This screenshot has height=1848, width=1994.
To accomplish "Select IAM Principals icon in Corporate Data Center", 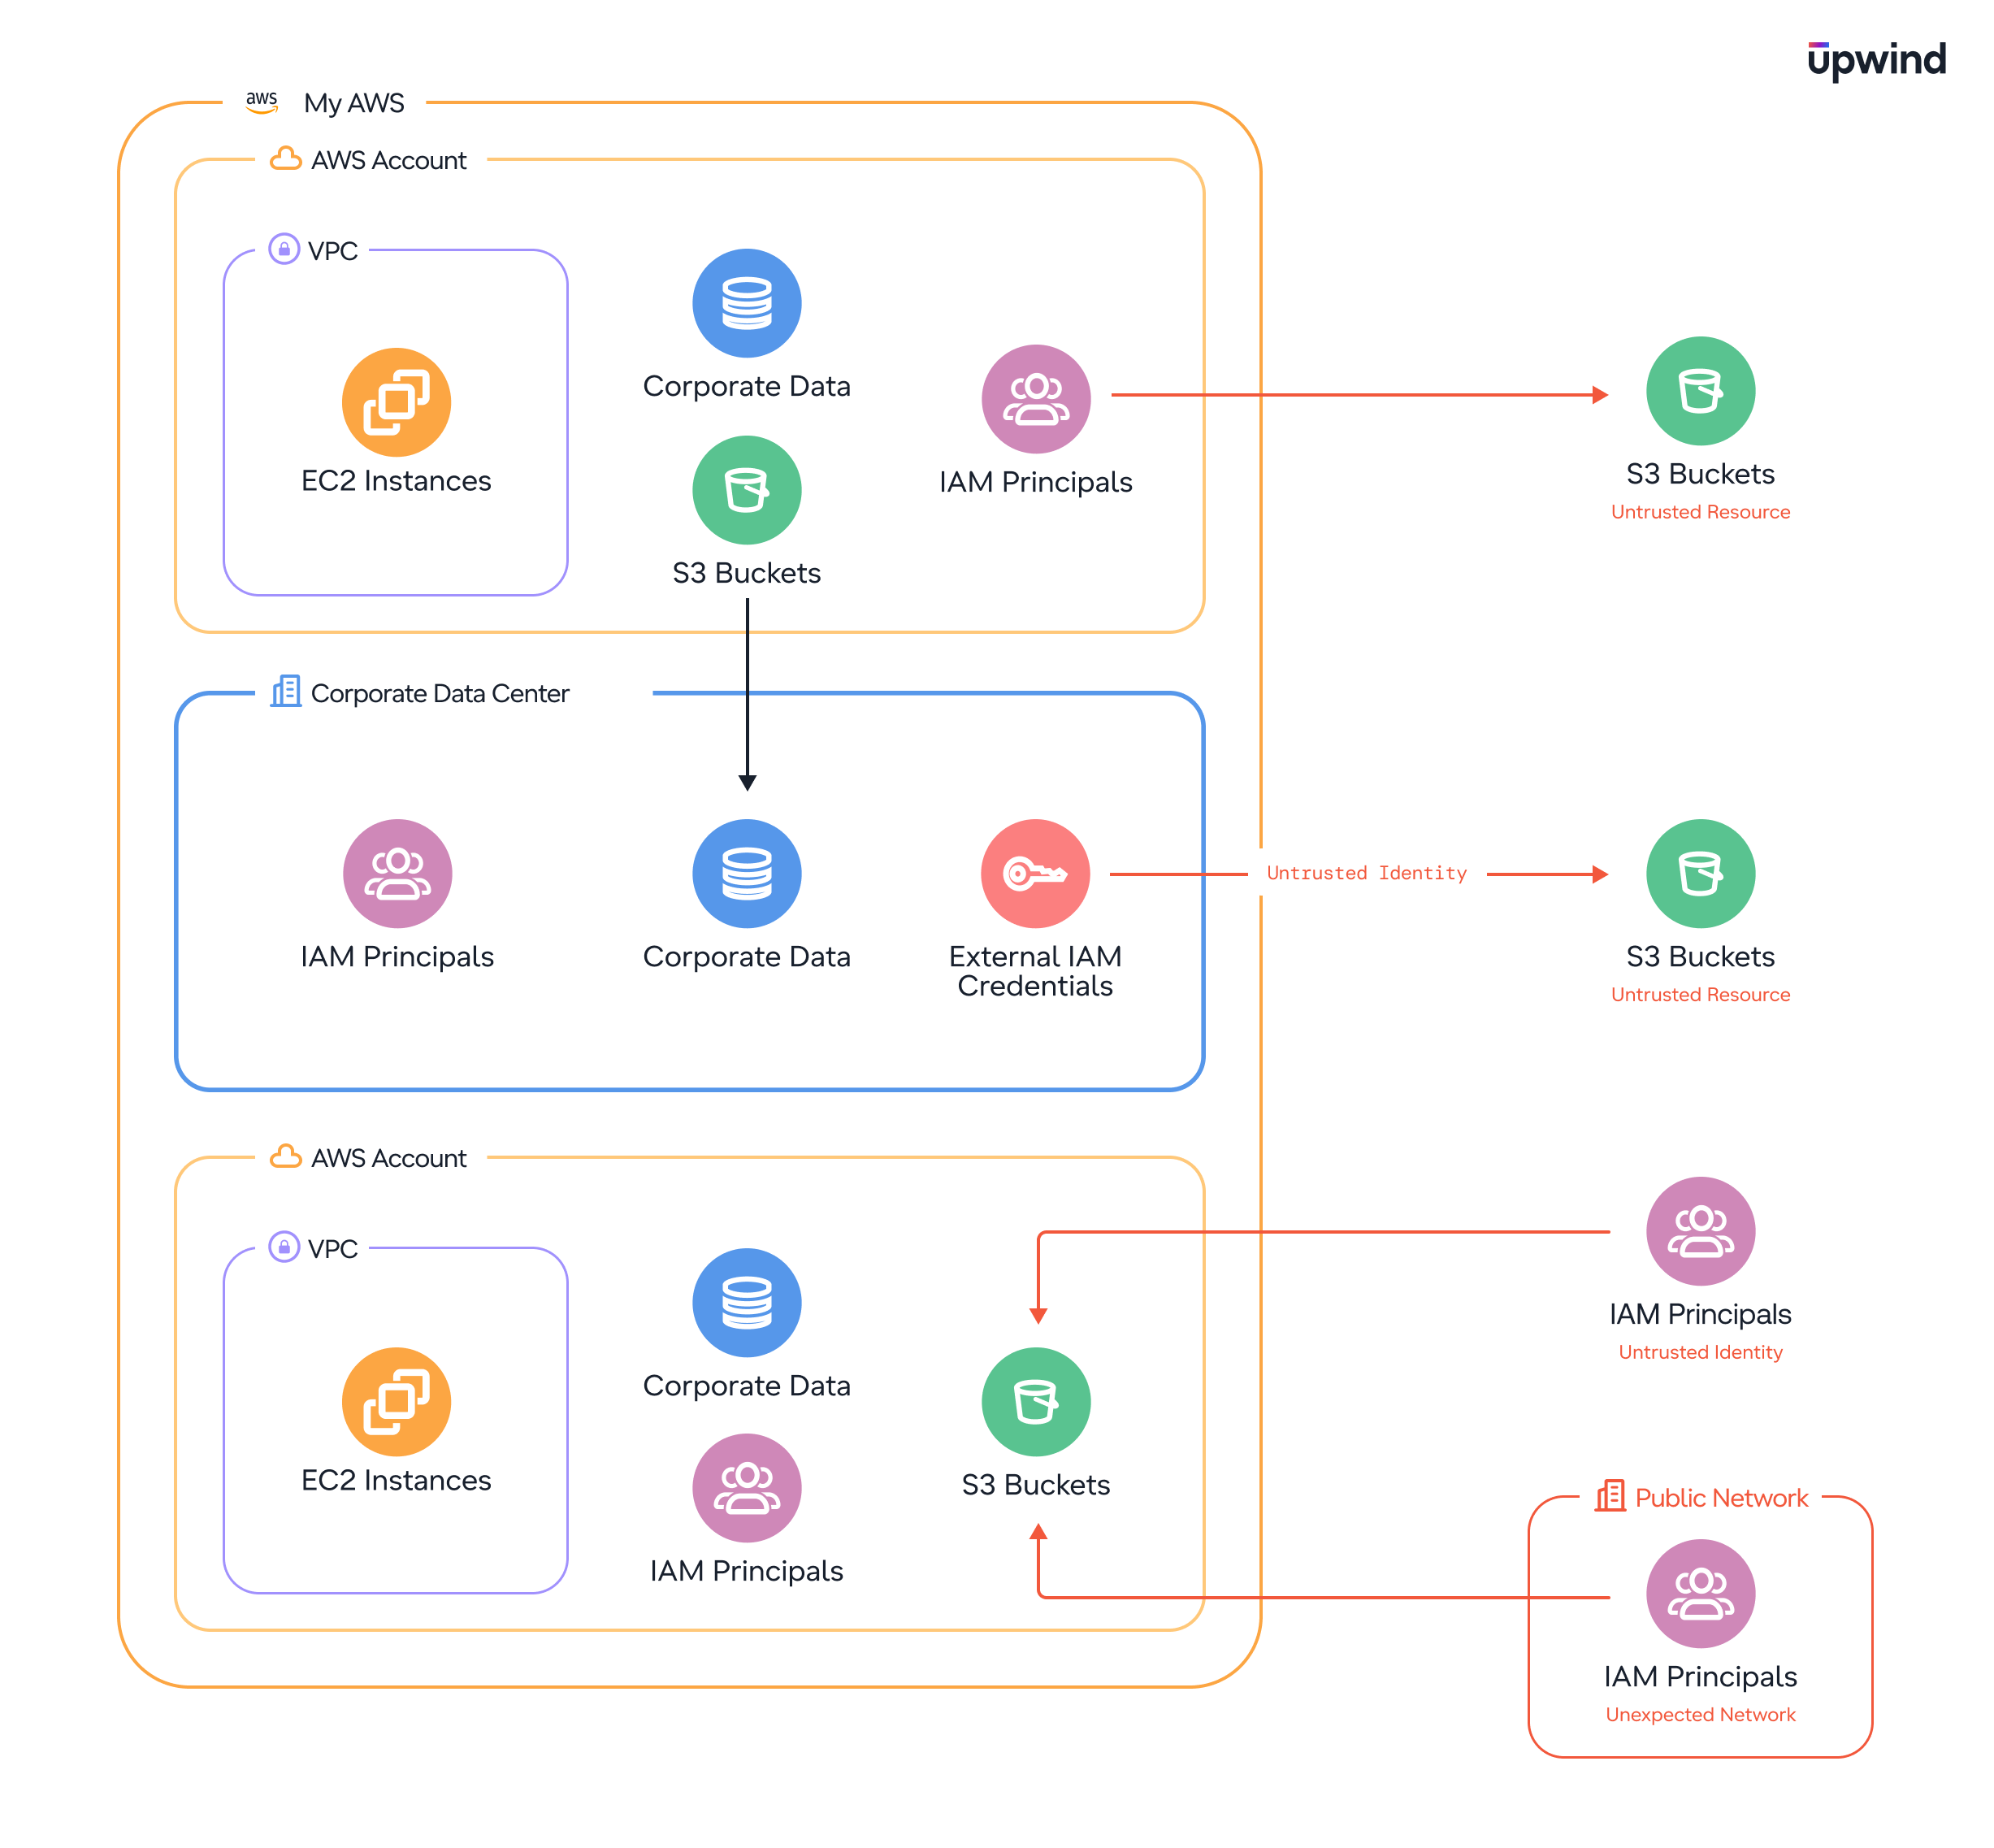I will [397, 874].
